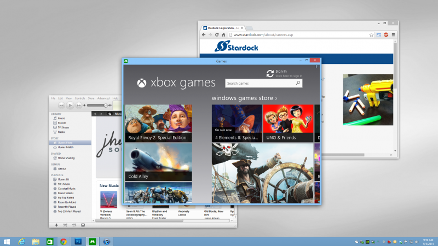Screen dimensions: 438x246
Task: Open Royal Envoy 2: Special Edition tile
Action: point(158,124)
